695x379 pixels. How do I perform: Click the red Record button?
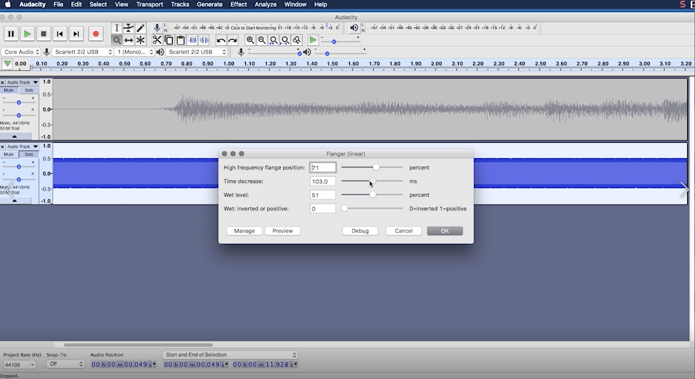click(95, 34)
